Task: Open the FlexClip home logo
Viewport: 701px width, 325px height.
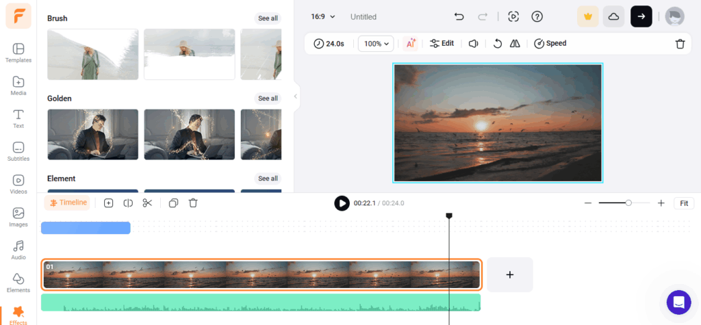Action: (18, 16)
